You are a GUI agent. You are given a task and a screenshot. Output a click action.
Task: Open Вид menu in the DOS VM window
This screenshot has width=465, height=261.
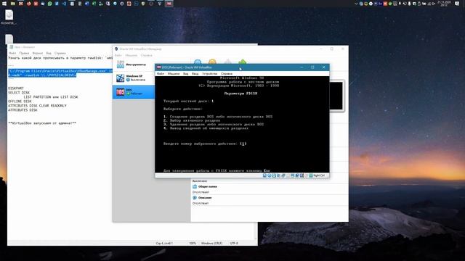pos(186,73)
